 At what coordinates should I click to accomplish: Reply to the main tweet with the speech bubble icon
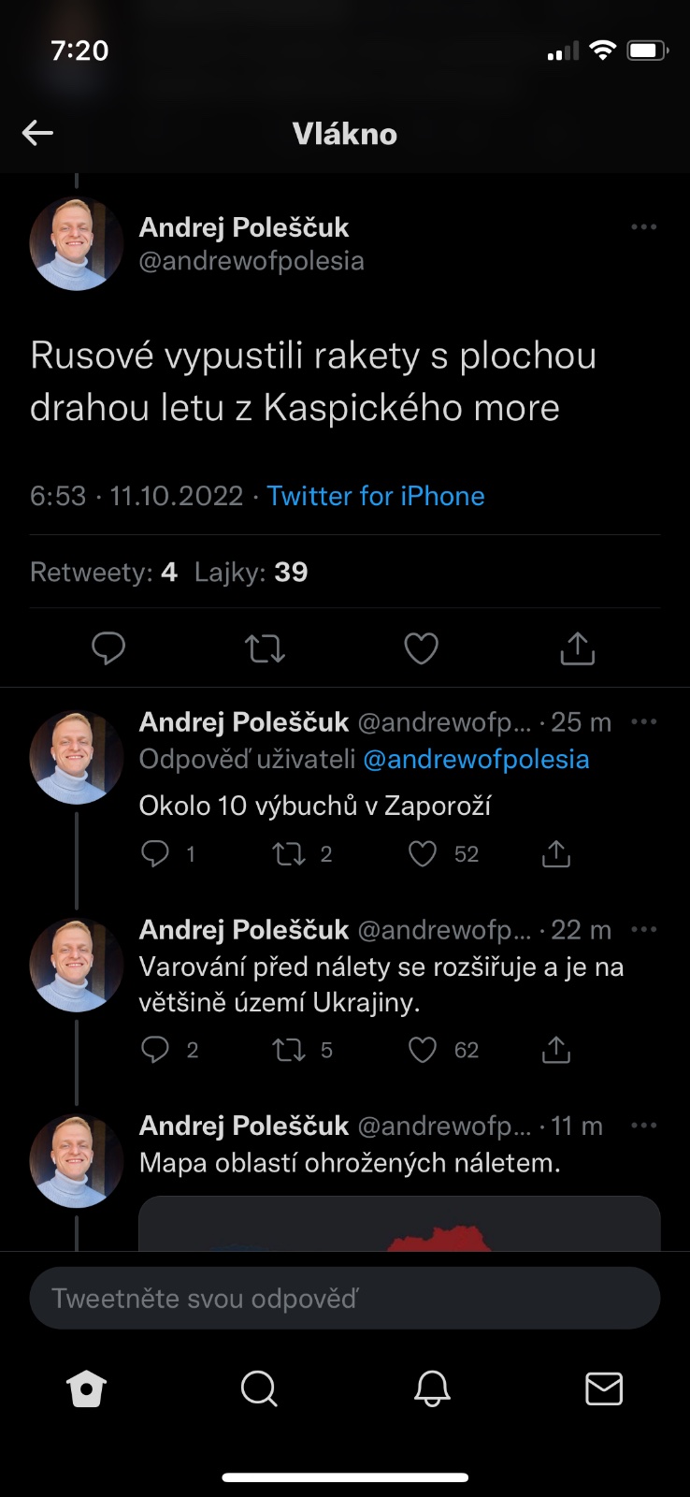pyautogui.click(x=108, y=647)
